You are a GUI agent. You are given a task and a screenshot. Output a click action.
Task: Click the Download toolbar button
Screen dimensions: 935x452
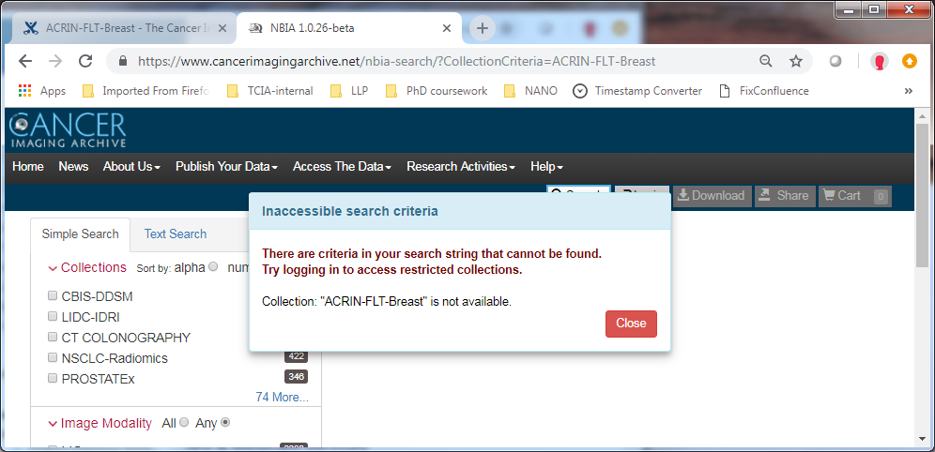712,195
